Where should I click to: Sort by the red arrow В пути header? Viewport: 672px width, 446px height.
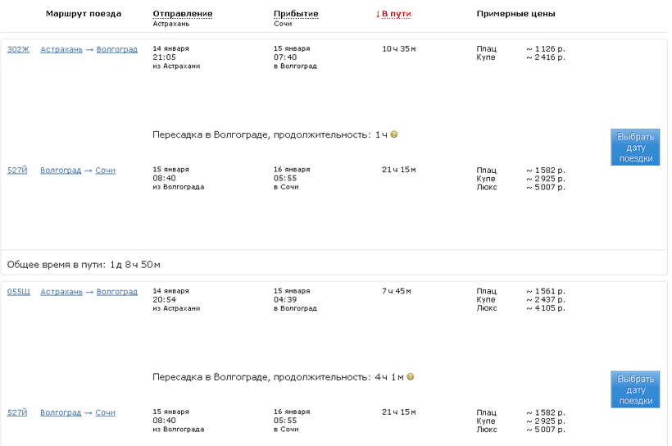[x=393, y=14]
